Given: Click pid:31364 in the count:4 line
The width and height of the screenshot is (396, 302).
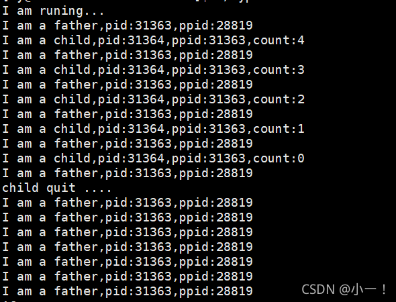Looking at the screenshot, I should click(131, 41).
